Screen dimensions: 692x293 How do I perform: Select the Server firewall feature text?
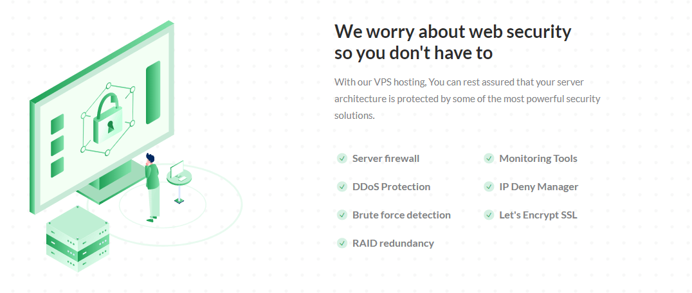pos(386,158)
